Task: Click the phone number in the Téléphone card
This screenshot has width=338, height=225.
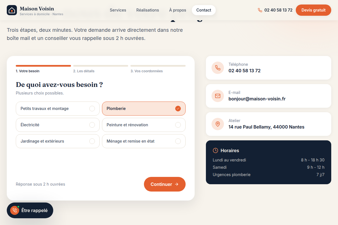Action: pos(244,71)
